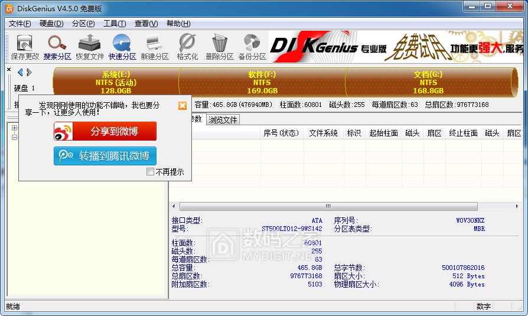Click the 就绪 status bar text
Image resolution: width=528 pixels, height=316 pixels.
(x=13, y=306)
